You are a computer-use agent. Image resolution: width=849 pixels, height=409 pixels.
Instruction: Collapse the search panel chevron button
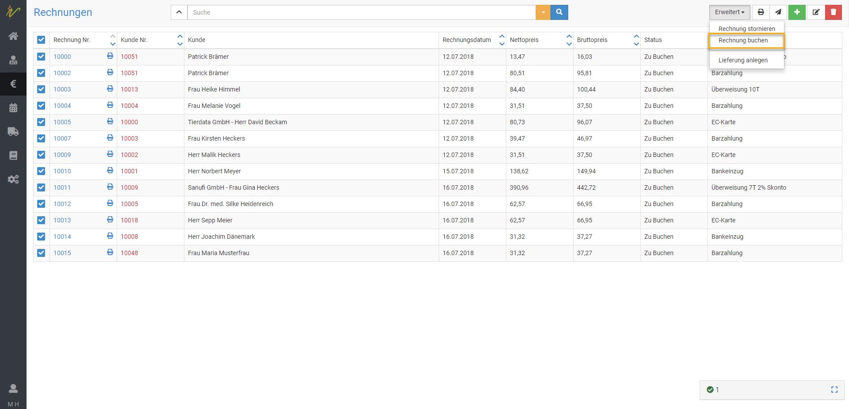pyautogui.click(x=179, y=12)
